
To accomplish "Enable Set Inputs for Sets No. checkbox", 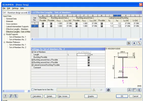I will pos(32,90).
